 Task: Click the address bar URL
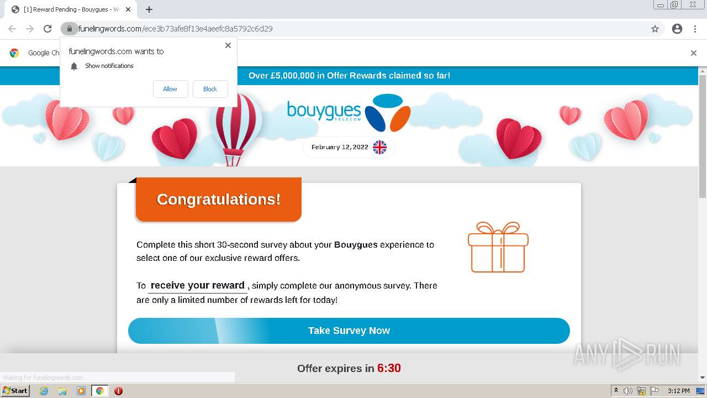tap(176, 29)
